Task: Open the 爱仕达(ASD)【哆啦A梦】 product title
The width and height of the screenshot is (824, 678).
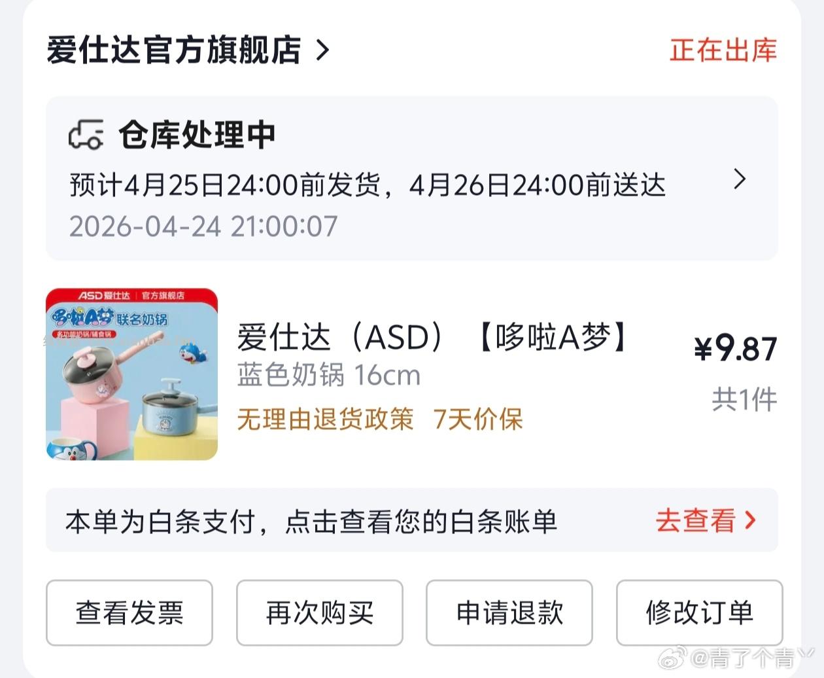Action: click(x=432, y=338)
